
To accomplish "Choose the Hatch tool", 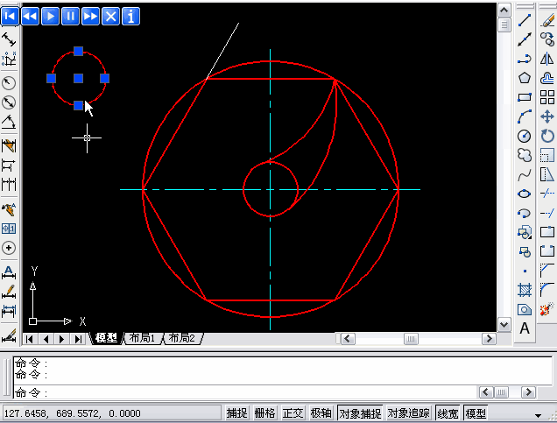I will tap(525, 290).
